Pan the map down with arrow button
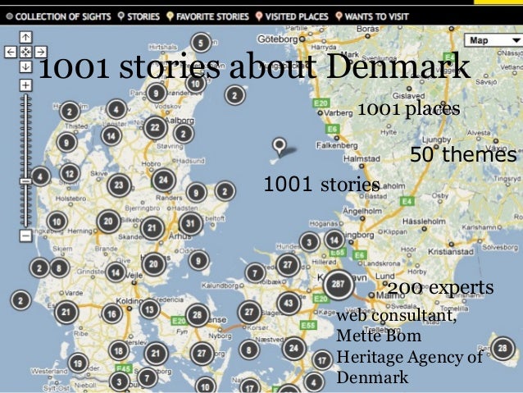The image size is (523, 393). (x=25, y=66)
